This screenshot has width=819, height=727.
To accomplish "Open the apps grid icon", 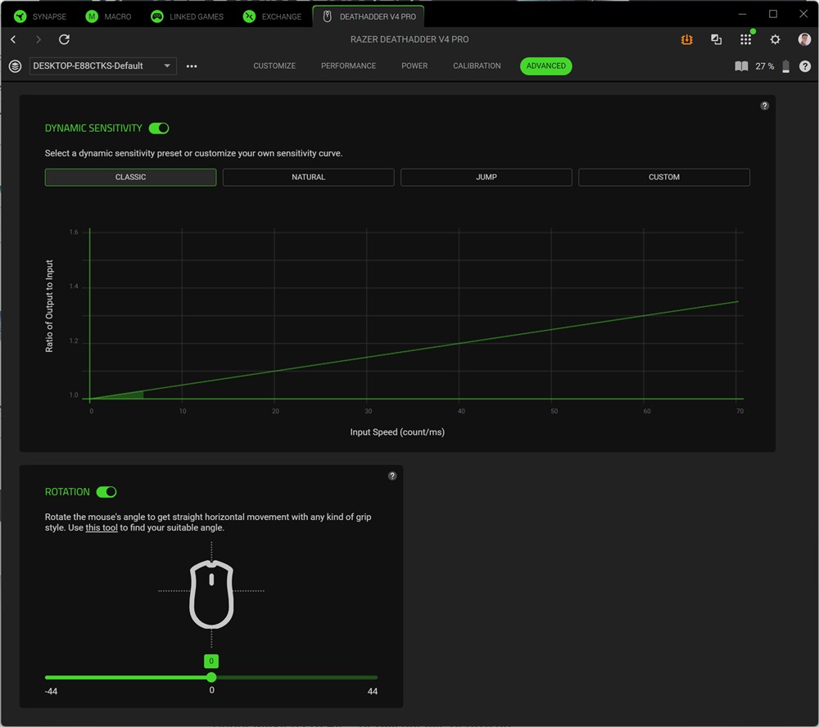I will [x=745, y=39].
